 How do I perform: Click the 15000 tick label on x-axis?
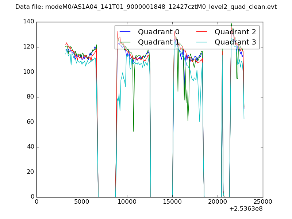coord(172,202)
